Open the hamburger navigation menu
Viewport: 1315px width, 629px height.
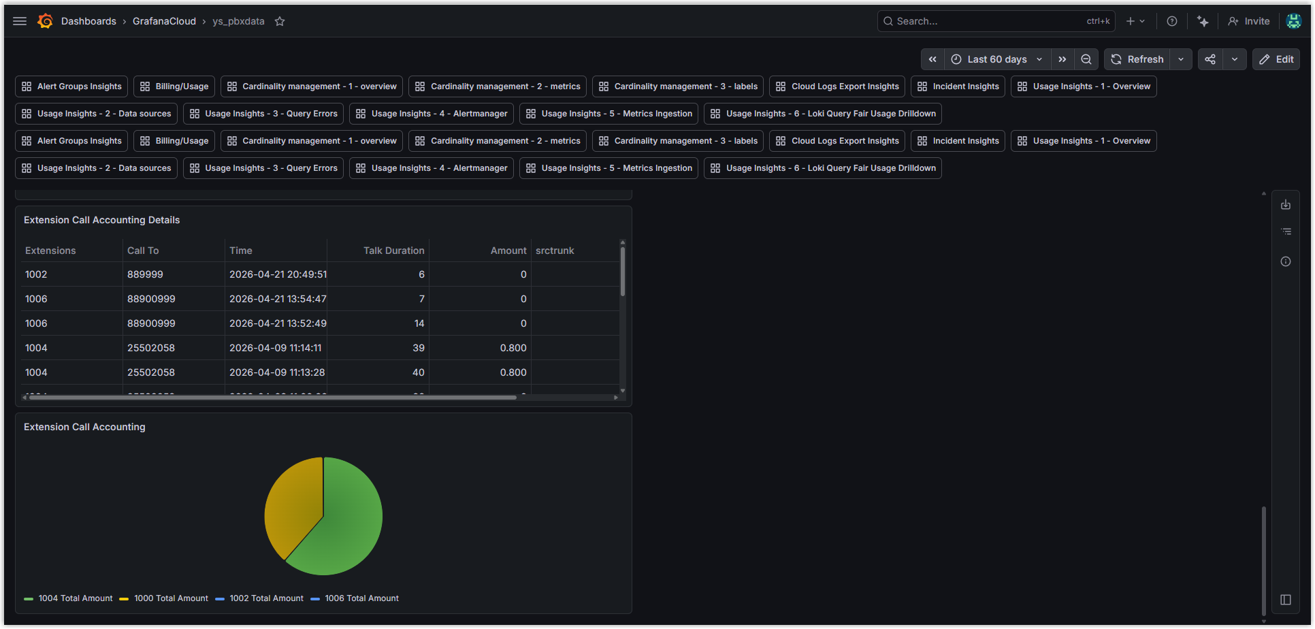pyautogui.click(x=20, y=21)
